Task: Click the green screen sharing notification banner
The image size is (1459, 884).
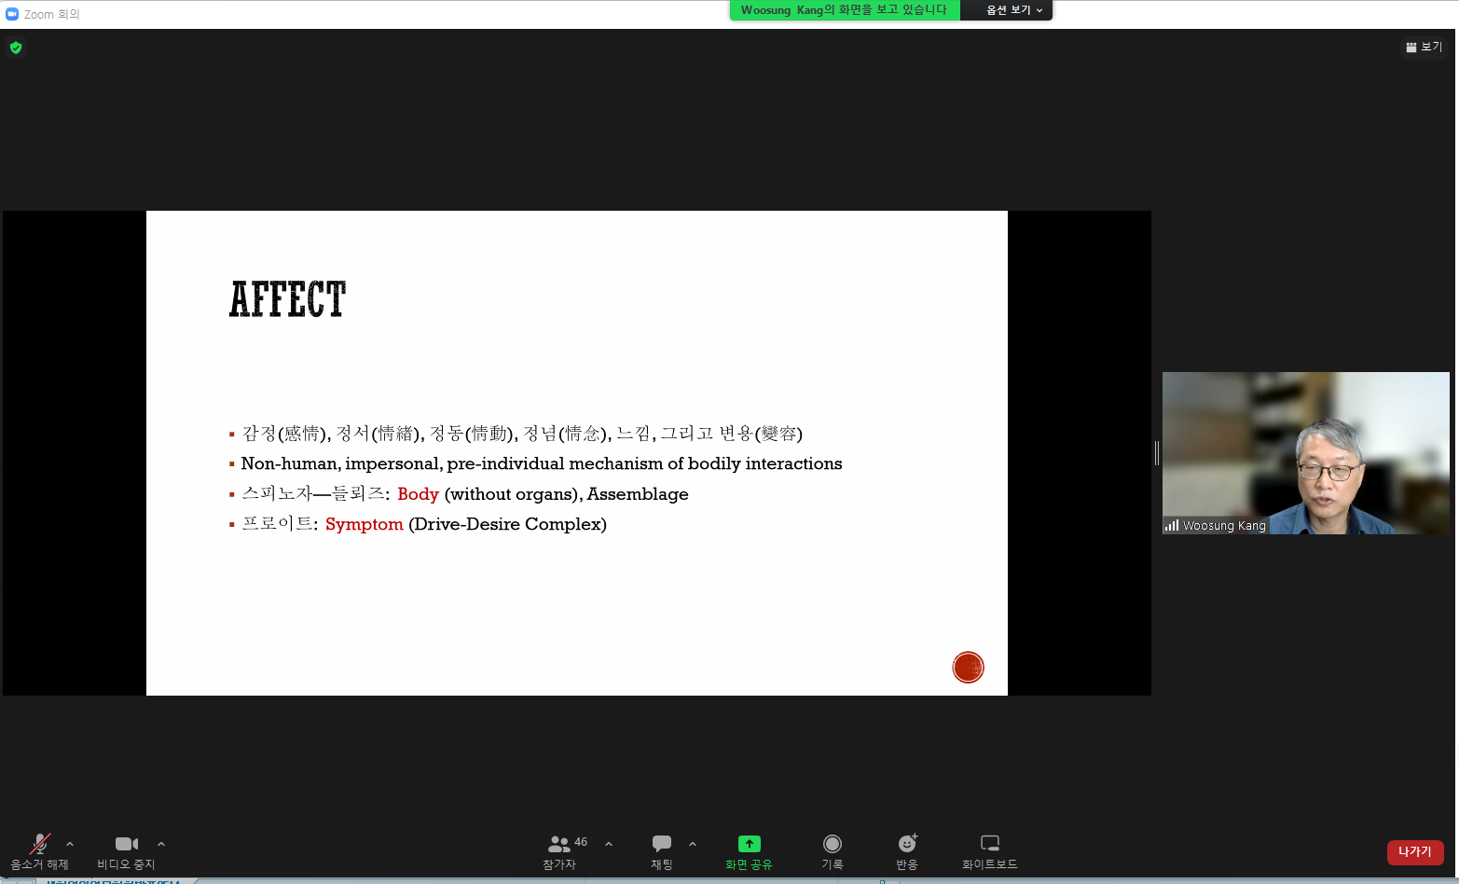Action: click(844, 10)
